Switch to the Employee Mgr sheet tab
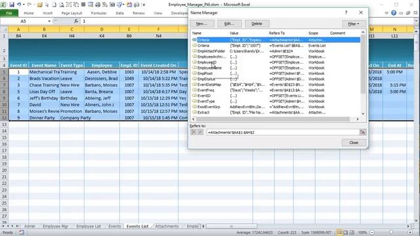420x236 pixels. [x=55, y=226]
